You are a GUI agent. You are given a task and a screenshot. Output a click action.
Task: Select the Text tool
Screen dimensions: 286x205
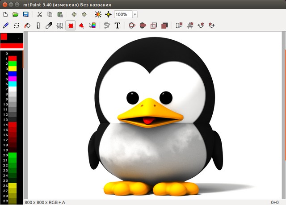[x=118, y=25]
